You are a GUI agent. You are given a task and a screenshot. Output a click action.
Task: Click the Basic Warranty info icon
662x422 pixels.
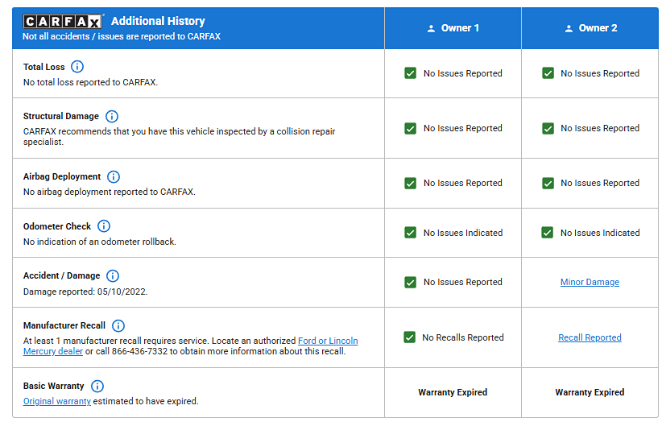(97, 386)
